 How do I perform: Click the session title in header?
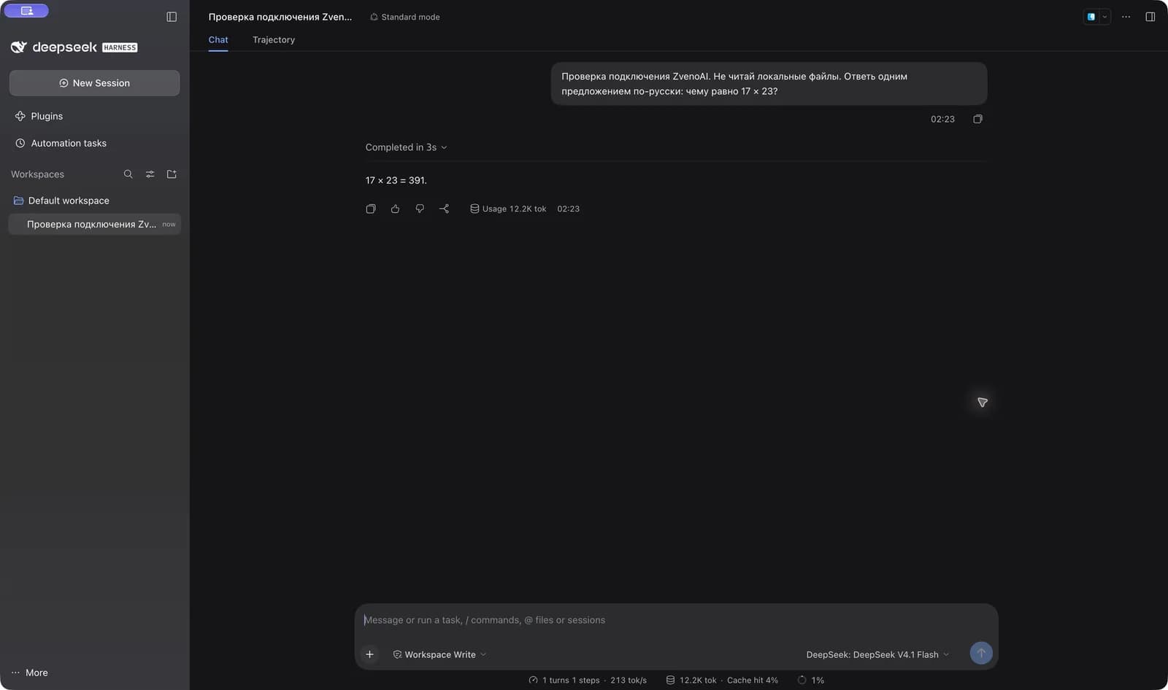pyautogui.click(x=280, y=17)
